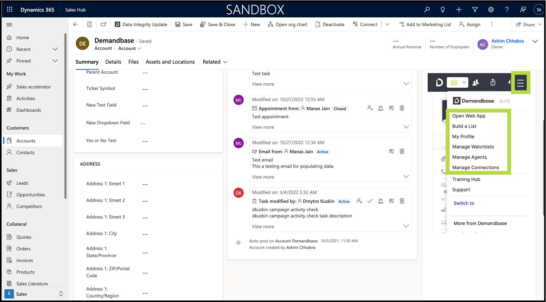This screenshot has height=302, width=546.
Task: Expand the Pinned navigation group
Action: (x=55, y=61)
